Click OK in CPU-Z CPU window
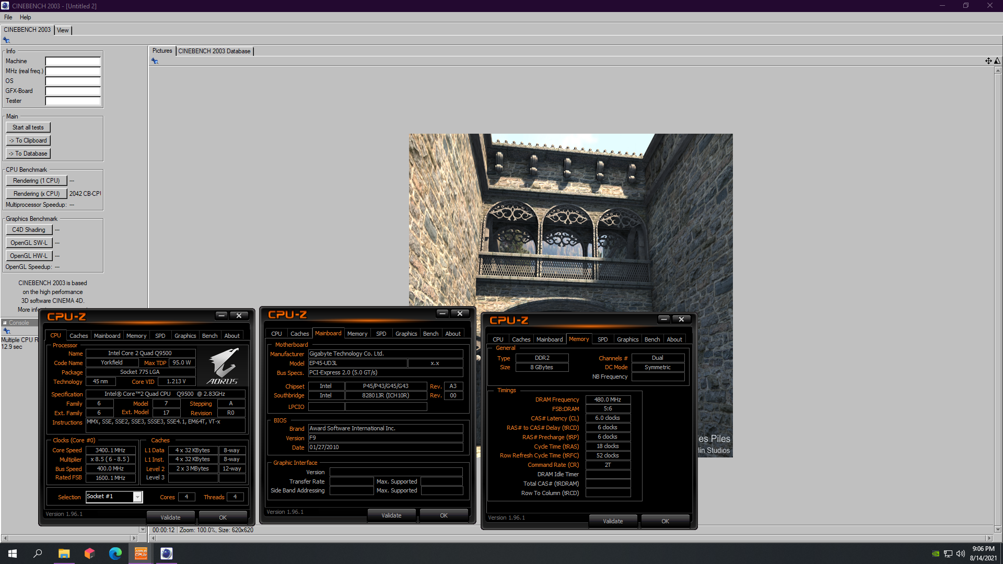Image resolution: width=1003 pixels, height=564 pixels. tap(223, 518)
